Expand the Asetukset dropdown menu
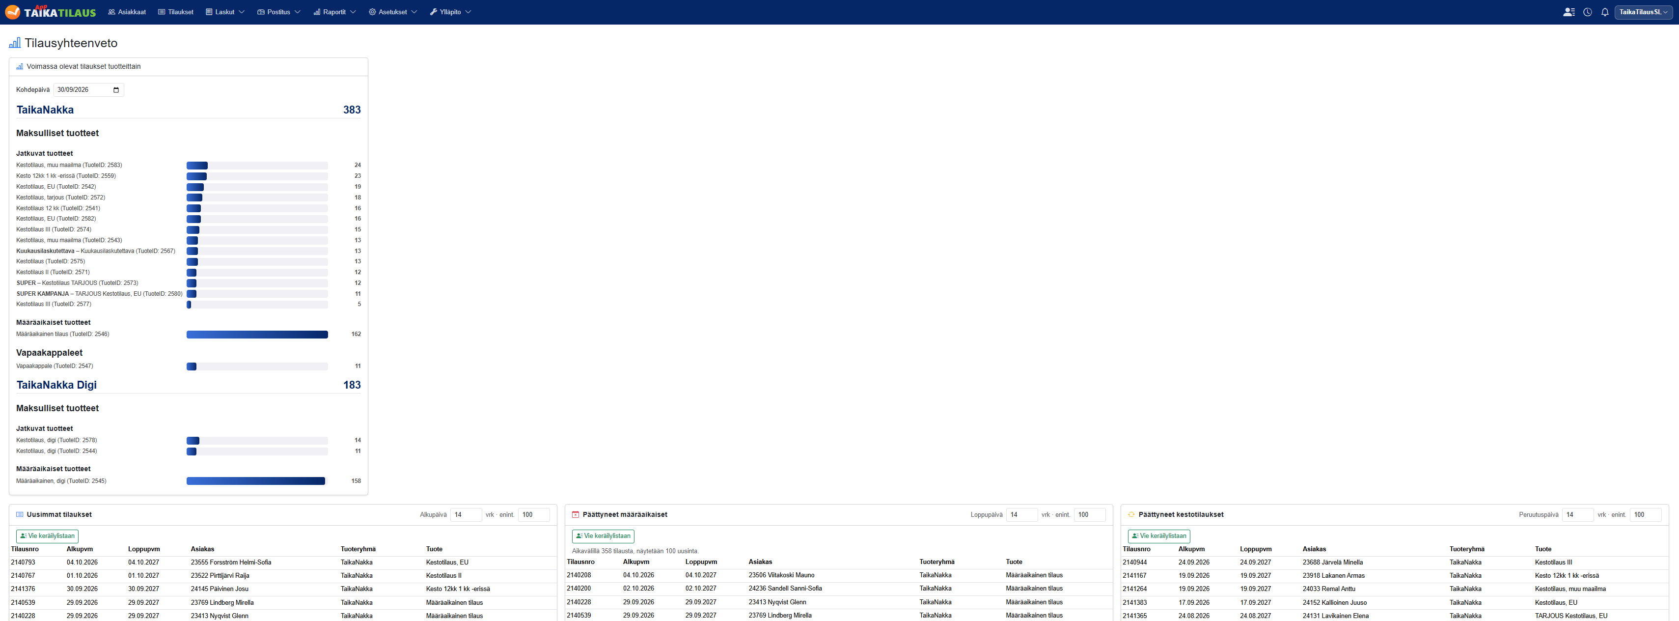1679x621 pixels. (392, 12)
